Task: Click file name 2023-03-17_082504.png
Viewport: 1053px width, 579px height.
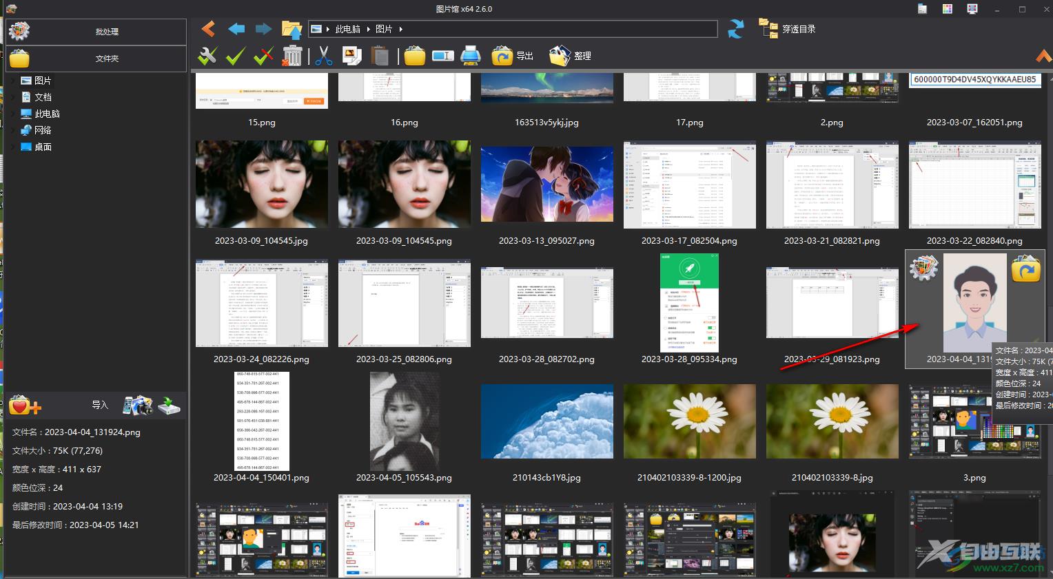Action: tap(689, 241)
